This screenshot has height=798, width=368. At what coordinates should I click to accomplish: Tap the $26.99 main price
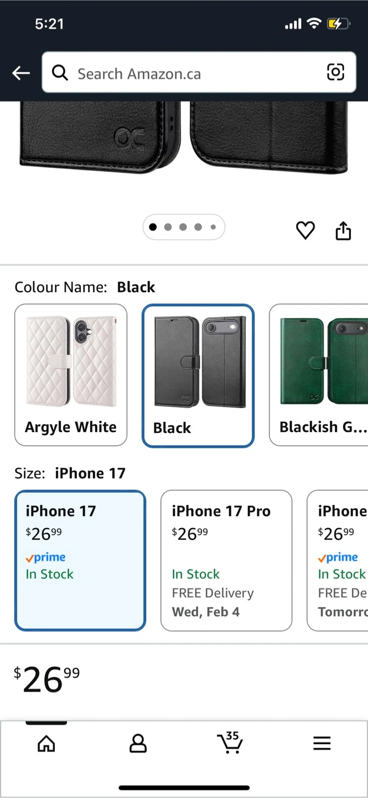(47, 679)
